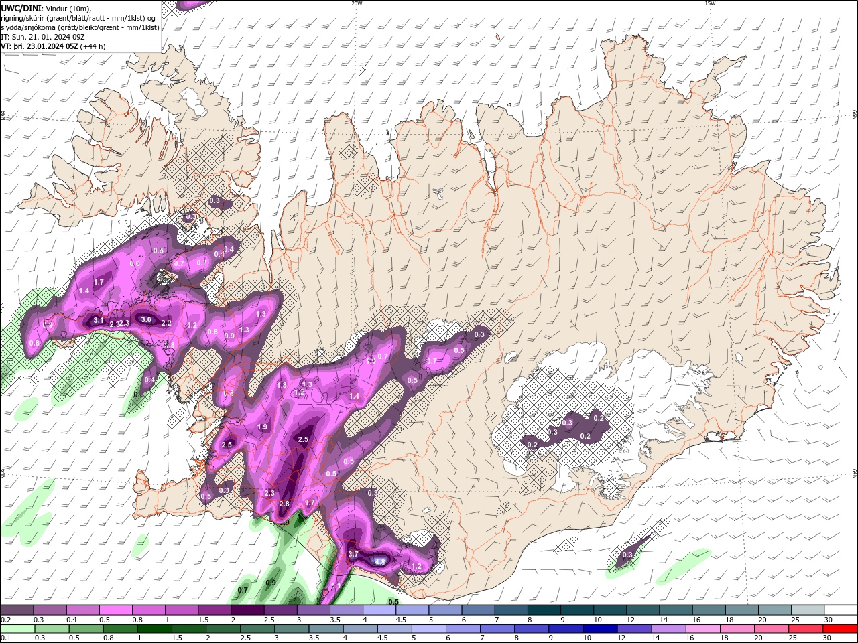
Task: Click the 'IT: Sun. 21. 01. 2024 09Z' line
Action: pos(43,37)
